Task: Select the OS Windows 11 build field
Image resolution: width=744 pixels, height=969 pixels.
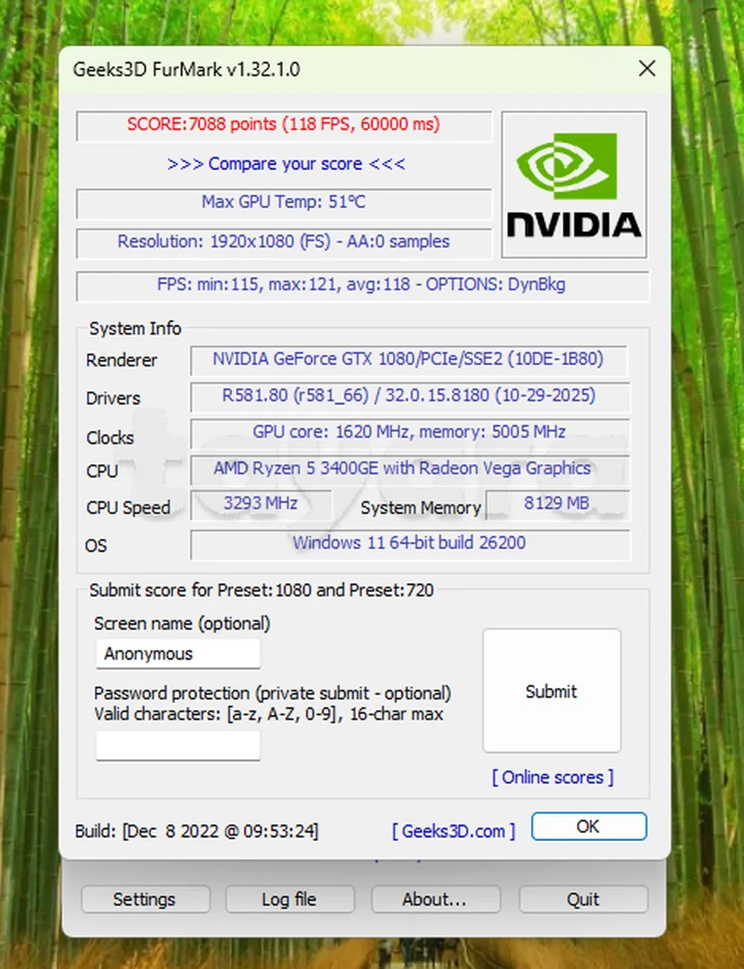Action: [409, 543]
